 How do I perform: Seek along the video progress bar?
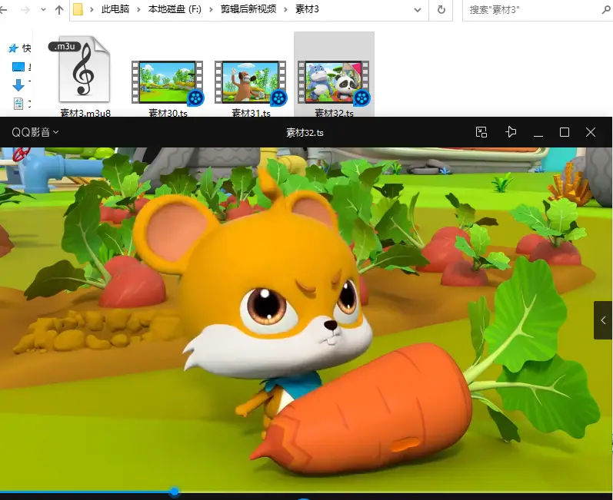(x=306, y=492)
